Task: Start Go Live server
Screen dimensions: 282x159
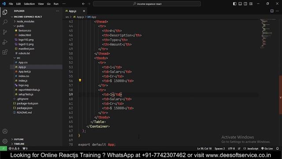Action: 267,148
